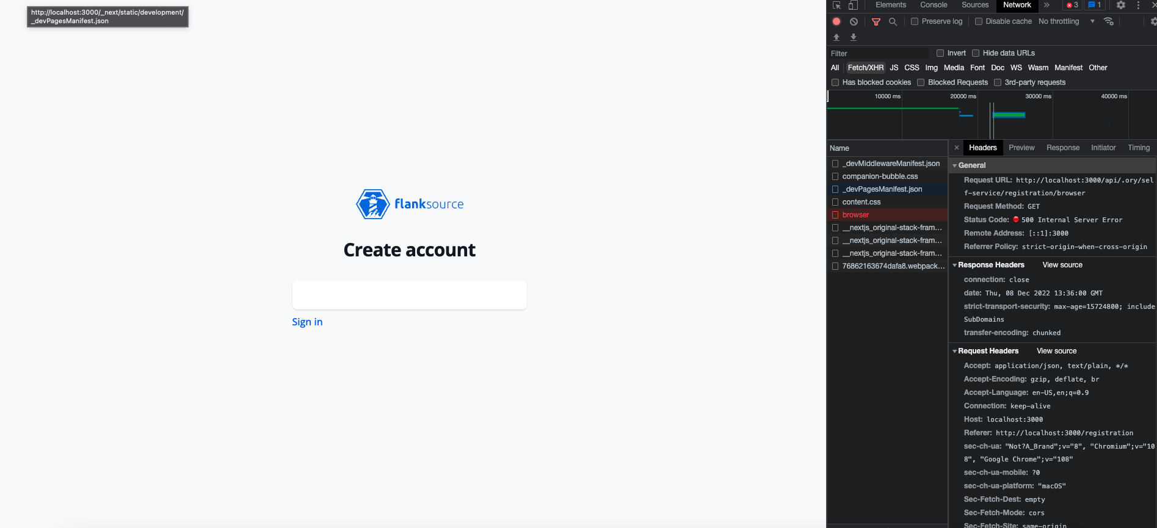The height and width of the screenshot is (528, 1157).
Task: Select the inspect element picker icon
Action: point(836,5)
